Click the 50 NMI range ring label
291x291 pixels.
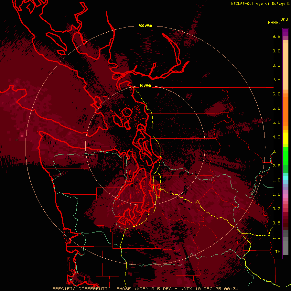pyautogui.click(x=145, y=85)
